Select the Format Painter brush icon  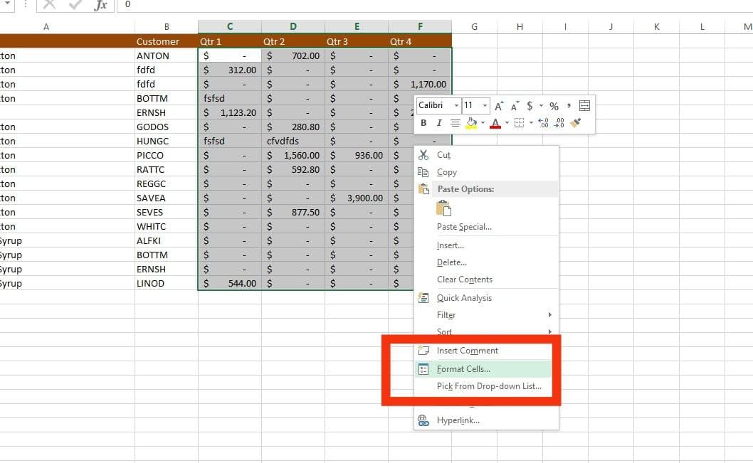576,122
